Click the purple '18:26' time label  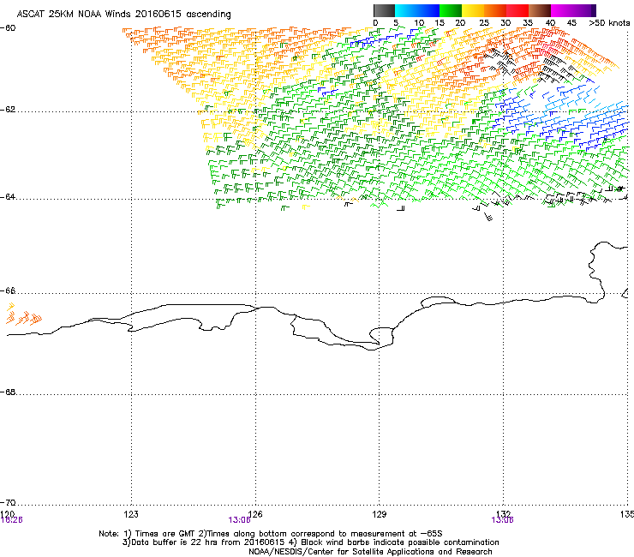pos(11,520)
